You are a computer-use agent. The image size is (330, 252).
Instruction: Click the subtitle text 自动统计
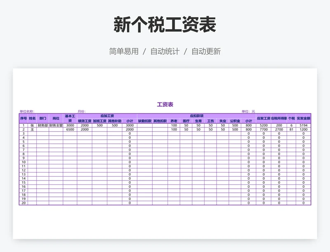pyautogui.click(x=165, y=51)
